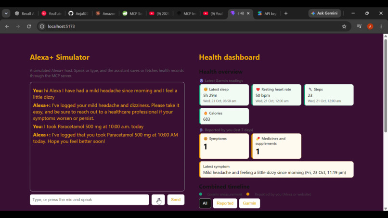The image size is (388, 218).
Task: Select the Latest symptom summary card
Action: tap(276, 169)
